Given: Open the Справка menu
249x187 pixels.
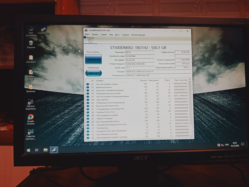Looking at the screenshot, I should click(x=125, y=35).
